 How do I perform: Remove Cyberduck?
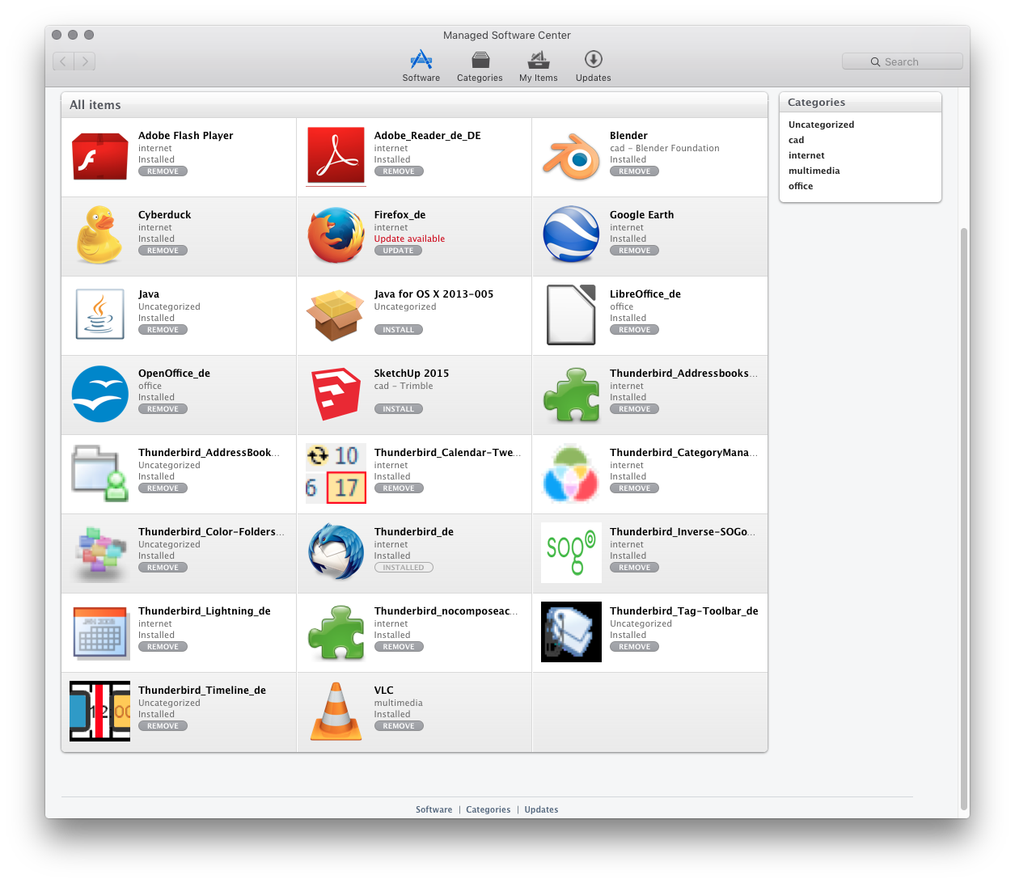[x=163, y=251]
